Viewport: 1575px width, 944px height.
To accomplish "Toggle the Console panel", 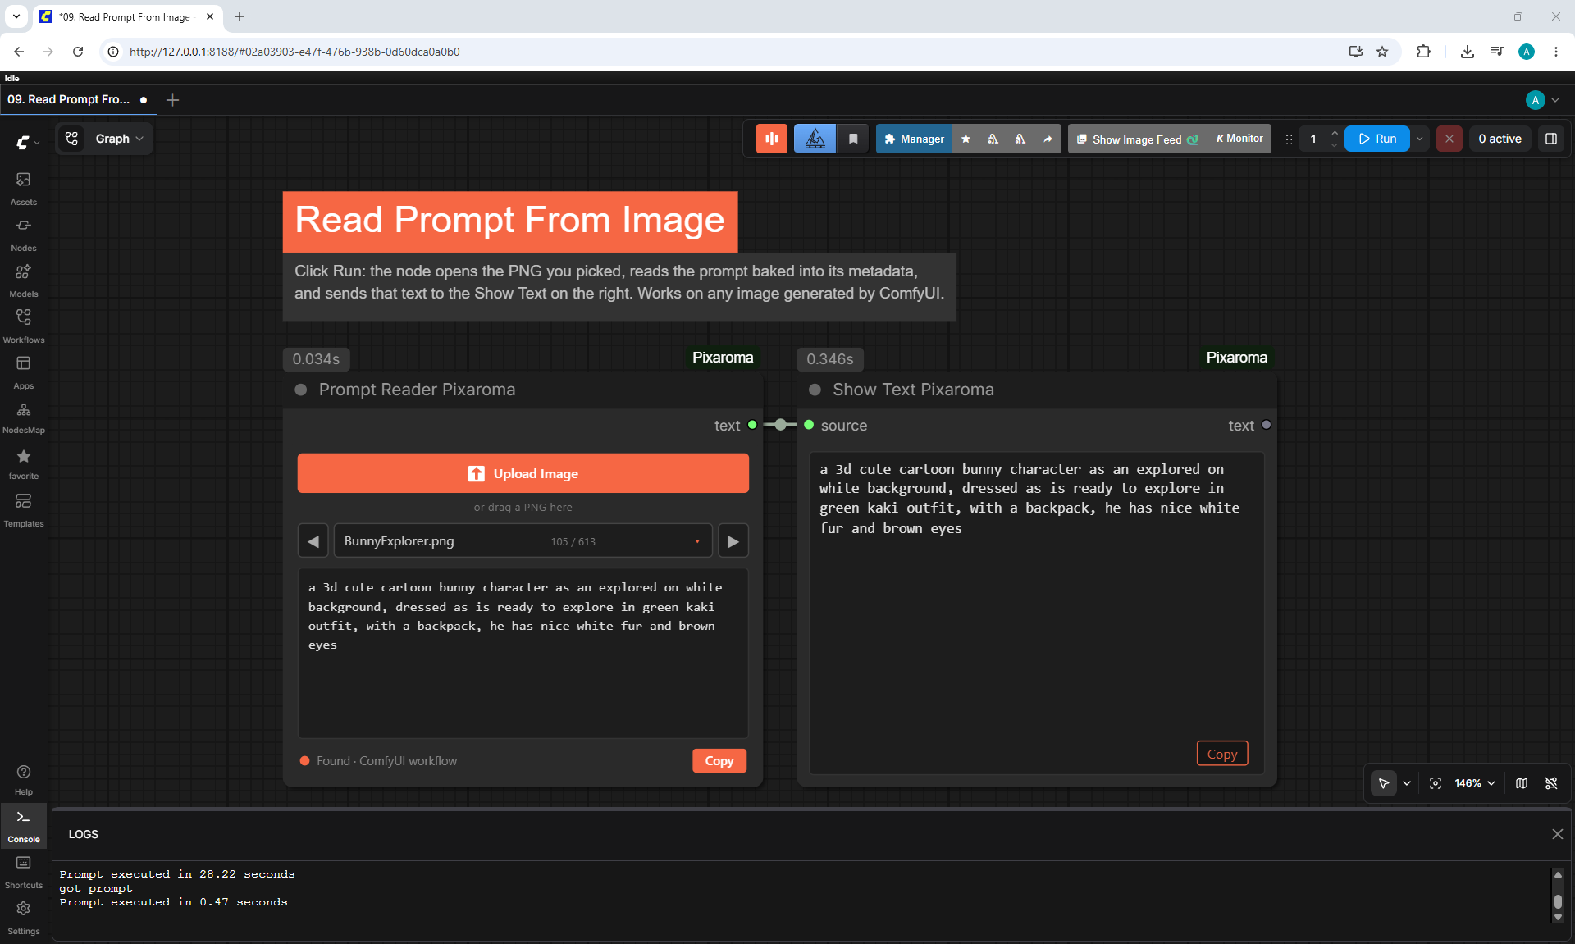I will point(23,826).
